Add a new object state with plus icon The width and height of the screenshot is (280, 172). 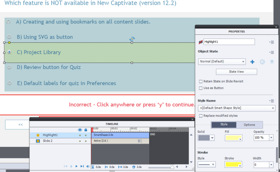pyautogui.click(x=252, y=62)
